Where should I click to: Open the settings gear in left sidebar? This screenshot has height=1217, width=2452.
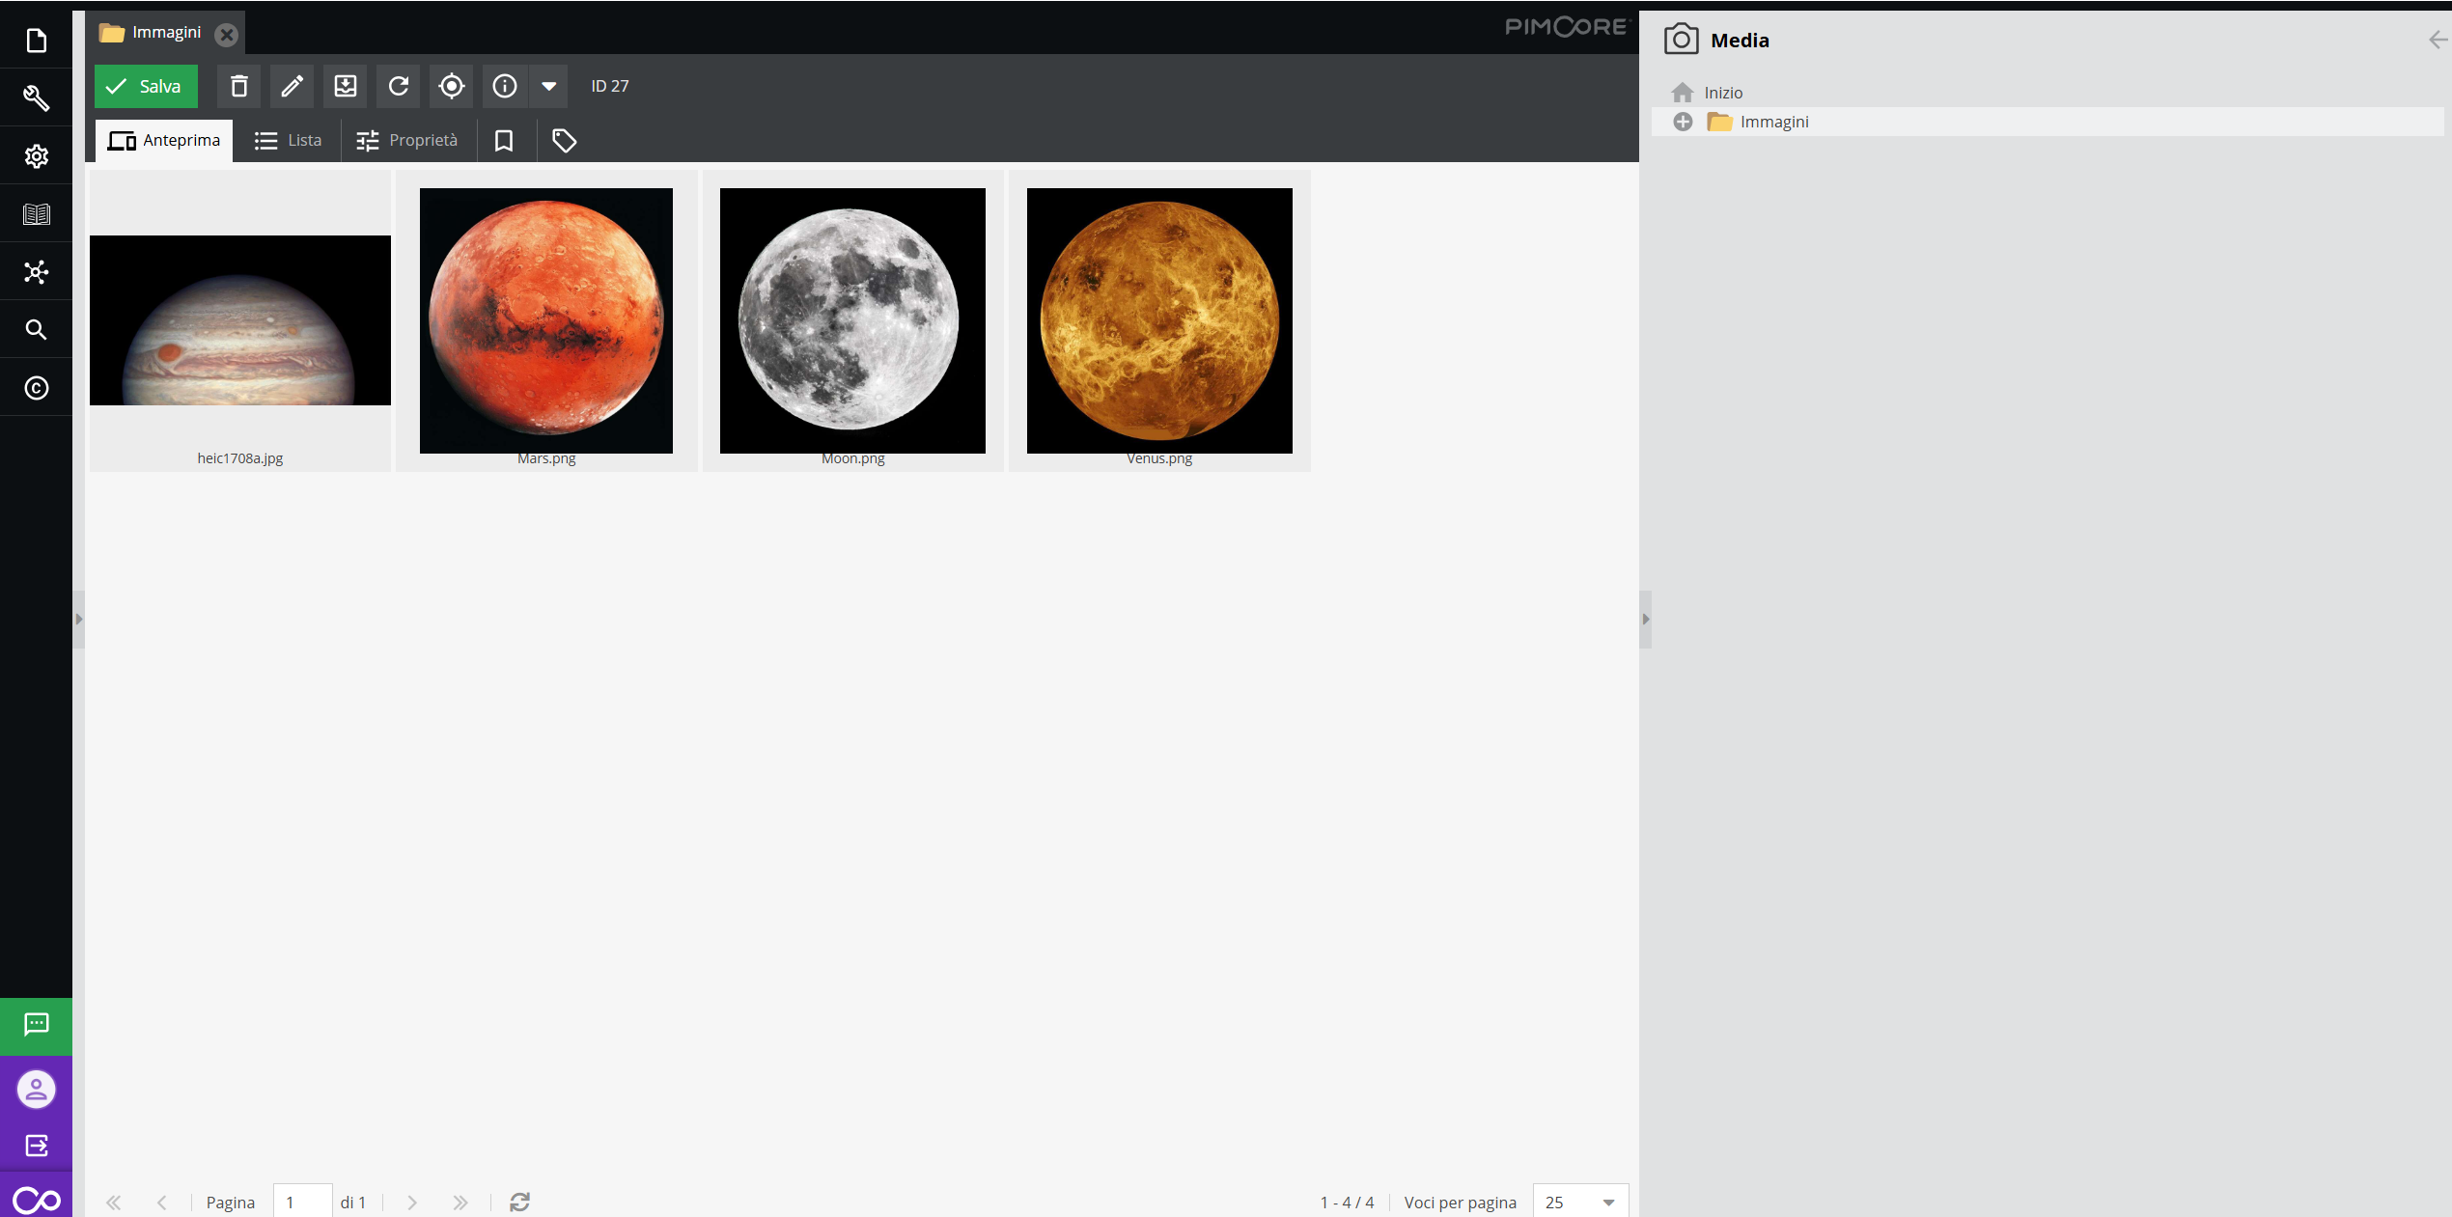36,156
